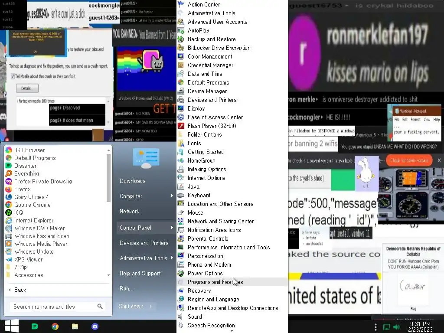Click OK in the system memory error dialog
The image size is (444, 333).
coord(36,52)
